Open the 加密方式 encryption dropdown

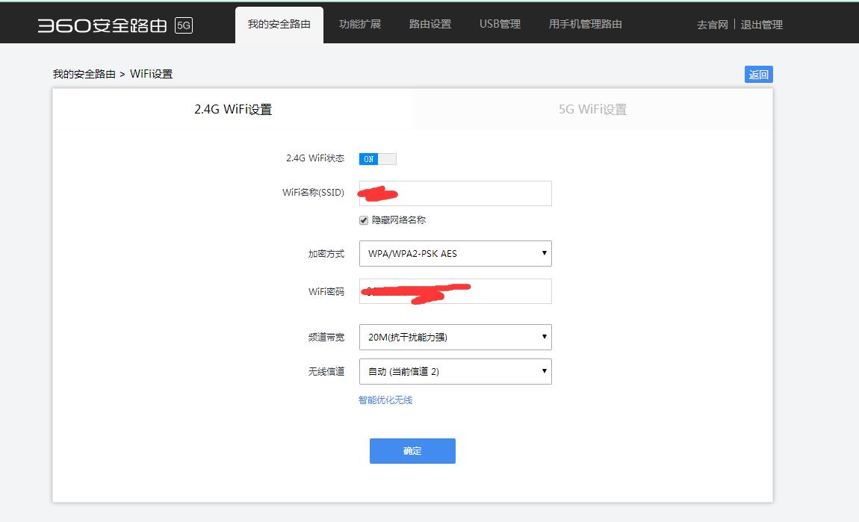[x=455, y=254]
